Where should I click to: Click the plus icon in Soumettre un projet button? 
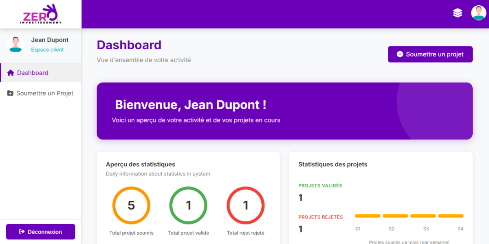coord(400,54)
